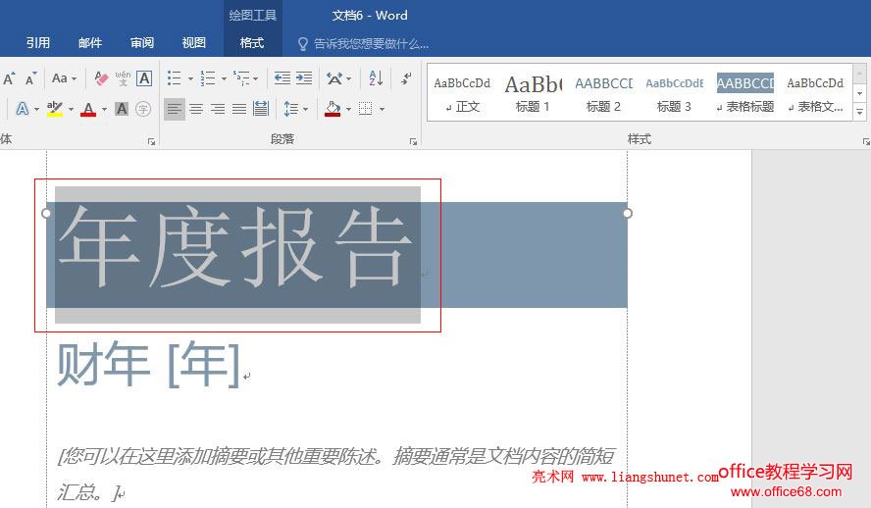The width and height of the screenshot is (871, 508).
Task: Expand the full styles gallery
Action: 859,112
